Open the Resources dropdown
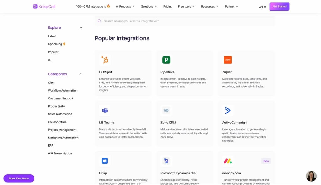 coord(210,7)
